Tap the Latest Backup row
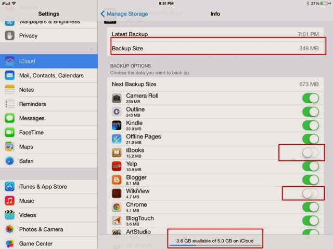333x249 pixels. pyautogui.click(x=215, y=34)
